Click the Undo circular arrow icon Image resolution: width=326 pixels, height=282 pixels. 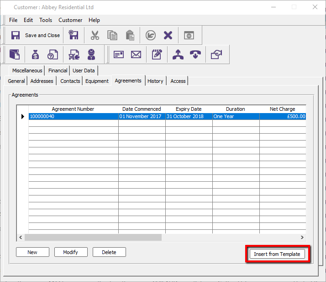coord(150,35)
